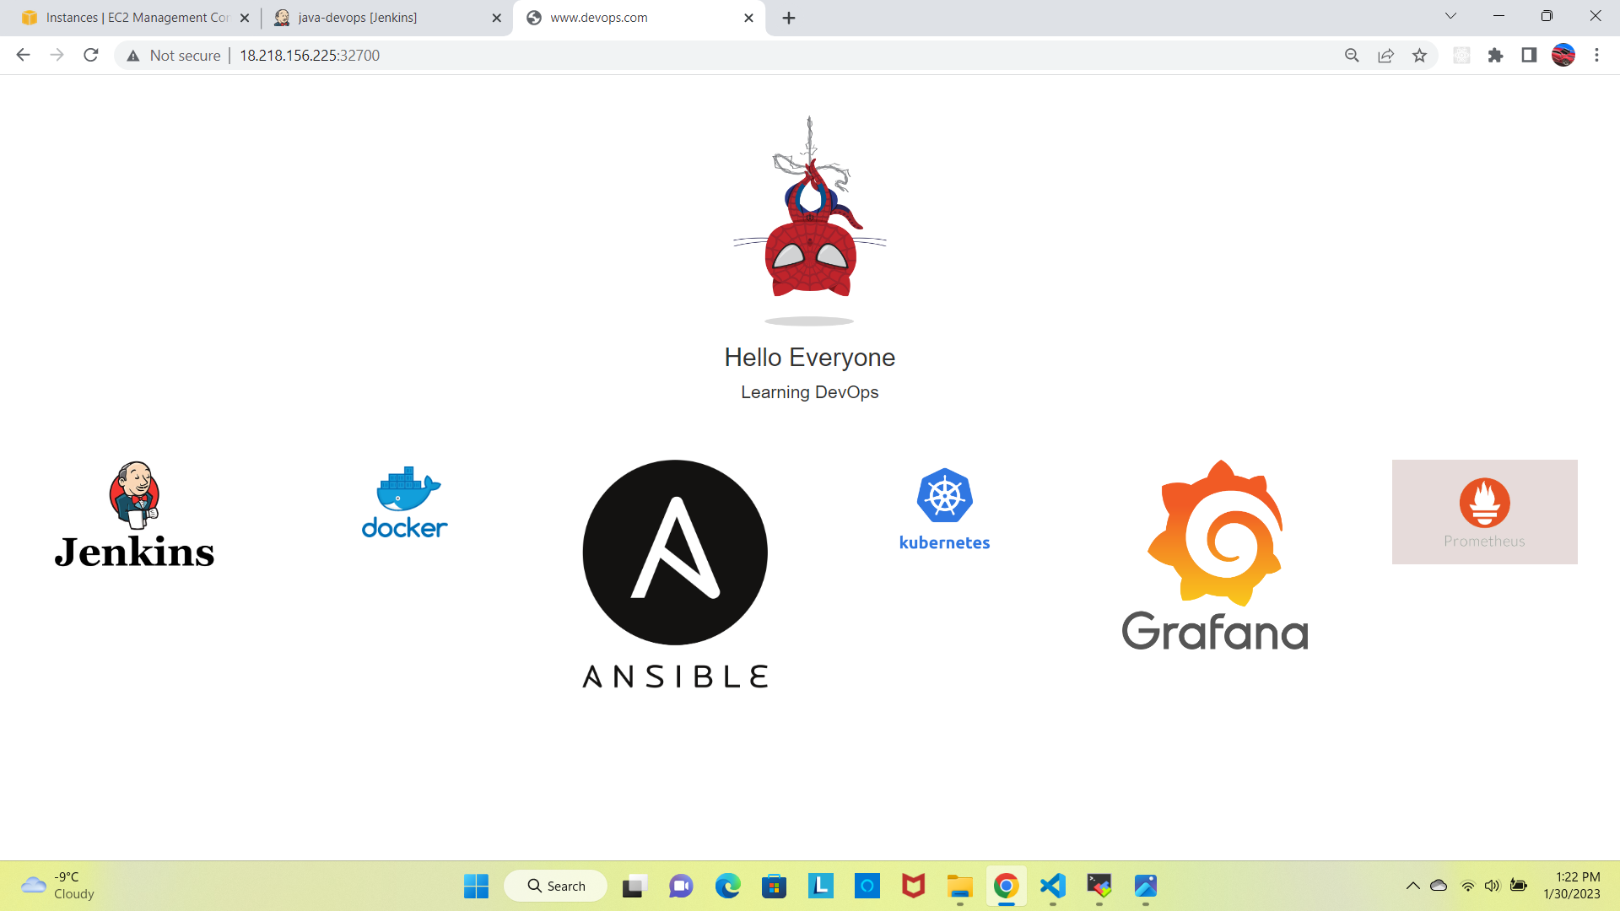Image resolution: width=1620 pixels, height=911 pixels.
Task: Click the Not secure warning indicator
Action: coord(174,56)
